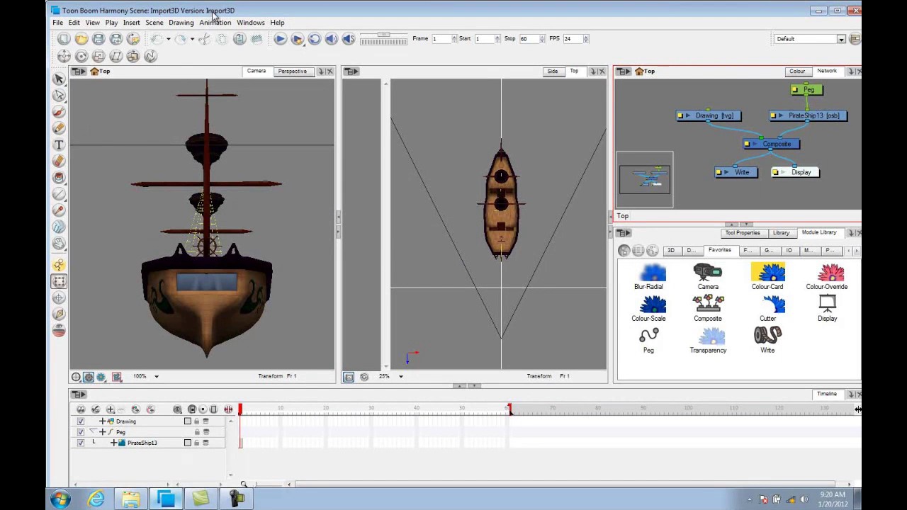Select the Composite module in library
Screen dimensions: 907x510
click(x=708, y=309)
